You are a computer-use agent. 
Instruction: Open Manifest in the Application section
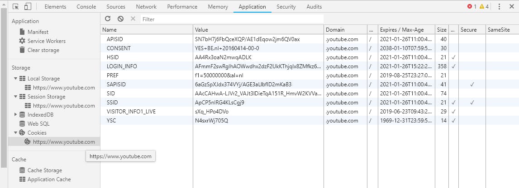click(x=38, y=32)
